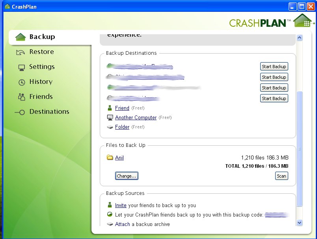
Task: Open the Settings tab
Action: [x=42, y=67]
